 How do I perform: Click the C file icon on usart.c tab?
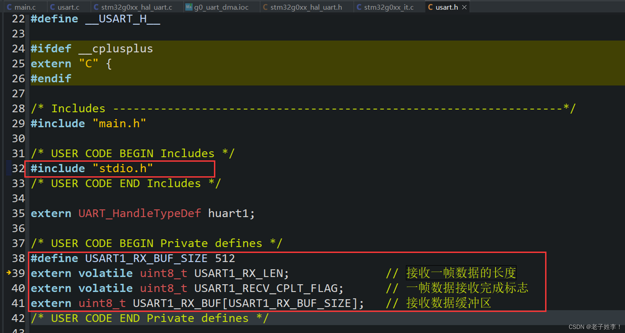(x=52, y=7)
